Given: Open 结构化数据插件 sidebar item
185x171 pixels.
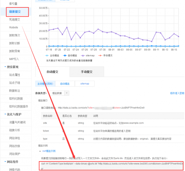Looking at the screenshot, I should pyautogui.click(x=18, y=106).
